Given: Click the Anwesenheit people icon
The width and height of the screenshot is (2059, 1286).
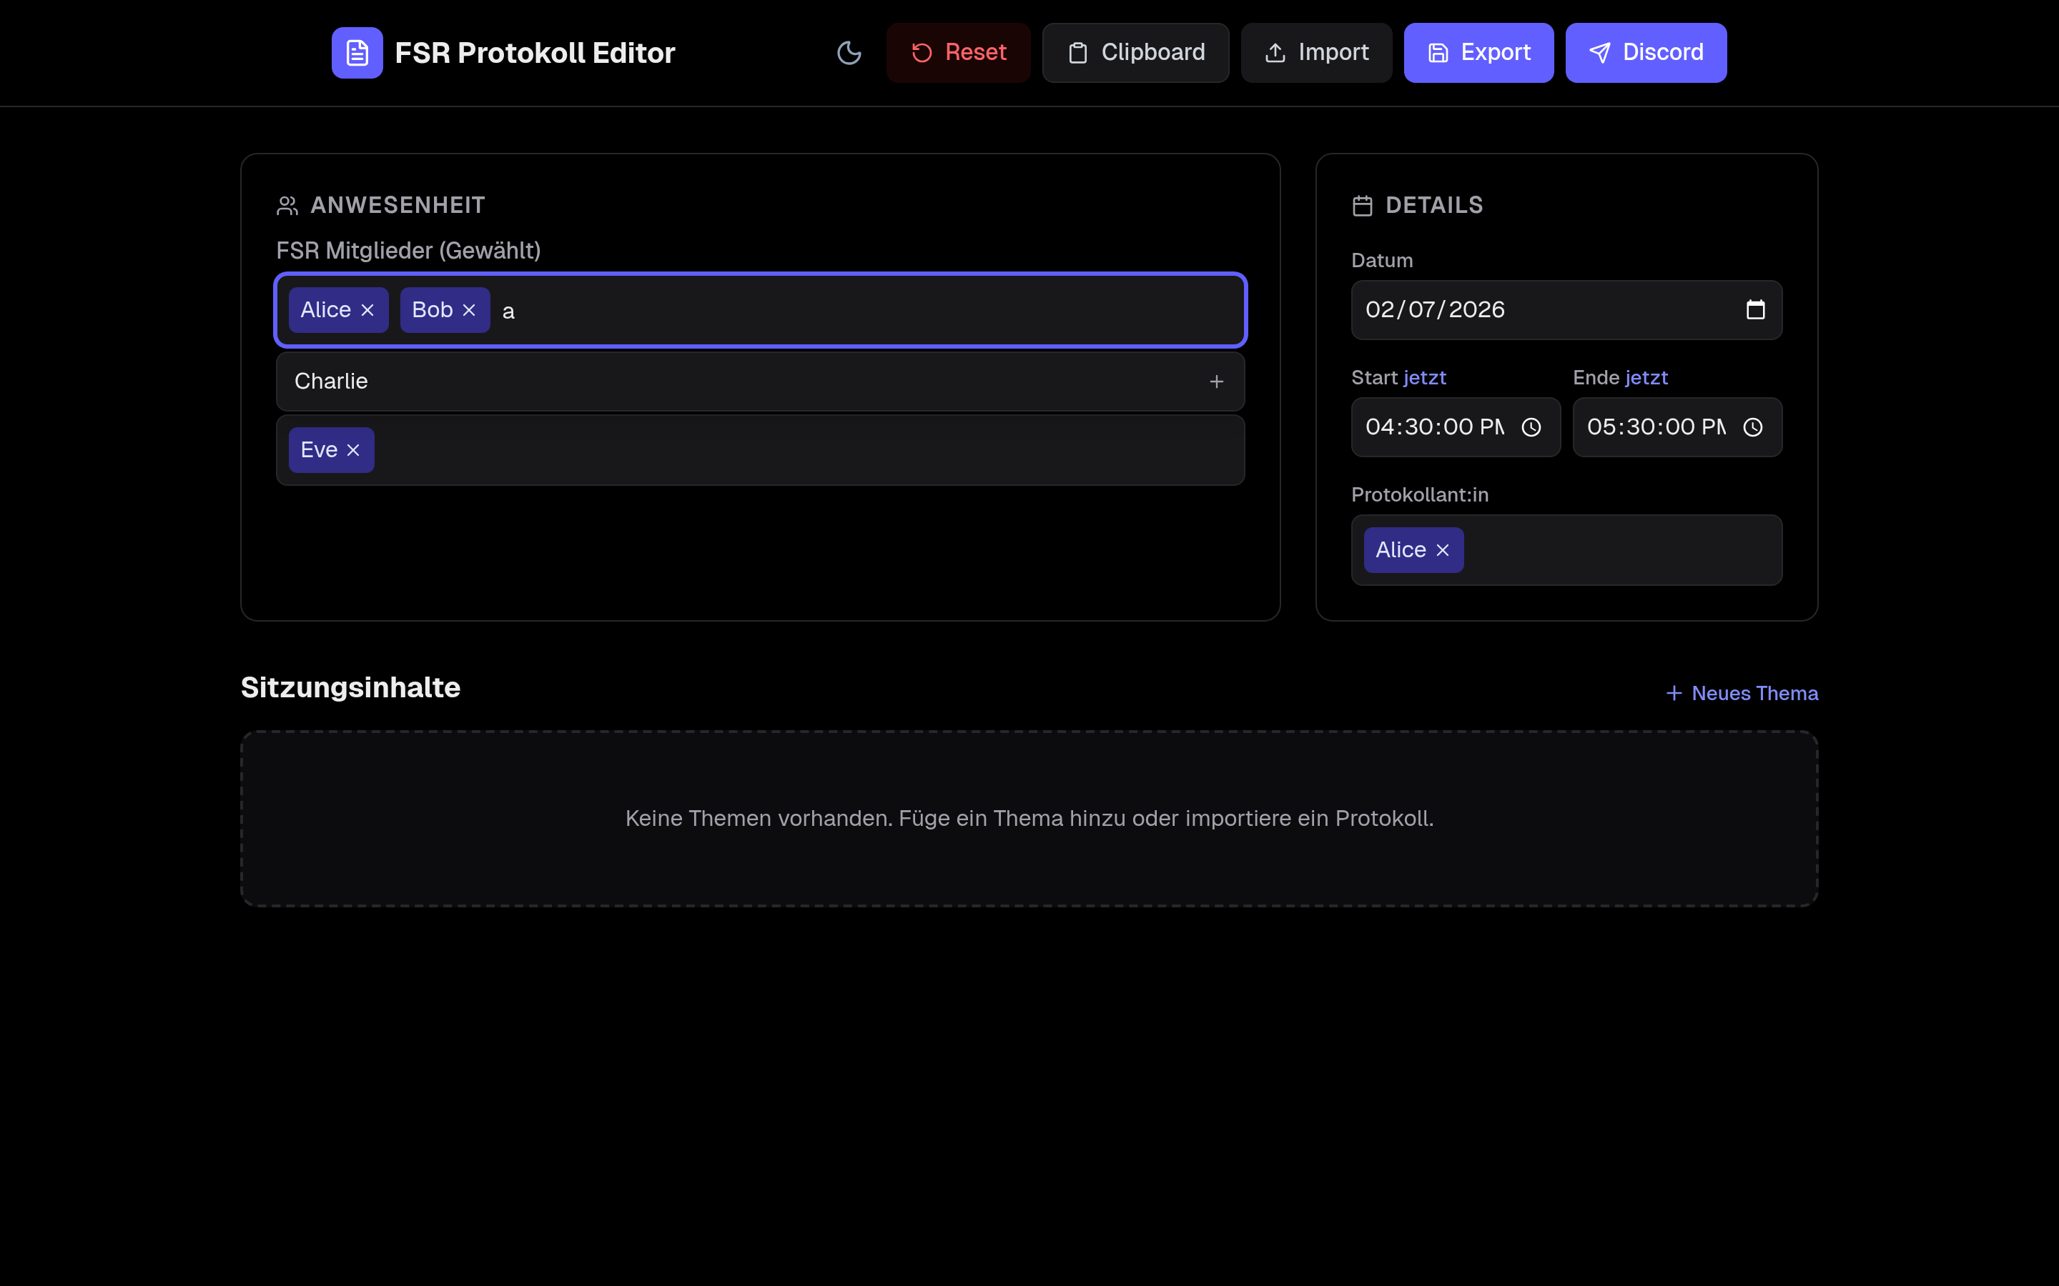Looking at the screenshot, I should pos(287,206).
